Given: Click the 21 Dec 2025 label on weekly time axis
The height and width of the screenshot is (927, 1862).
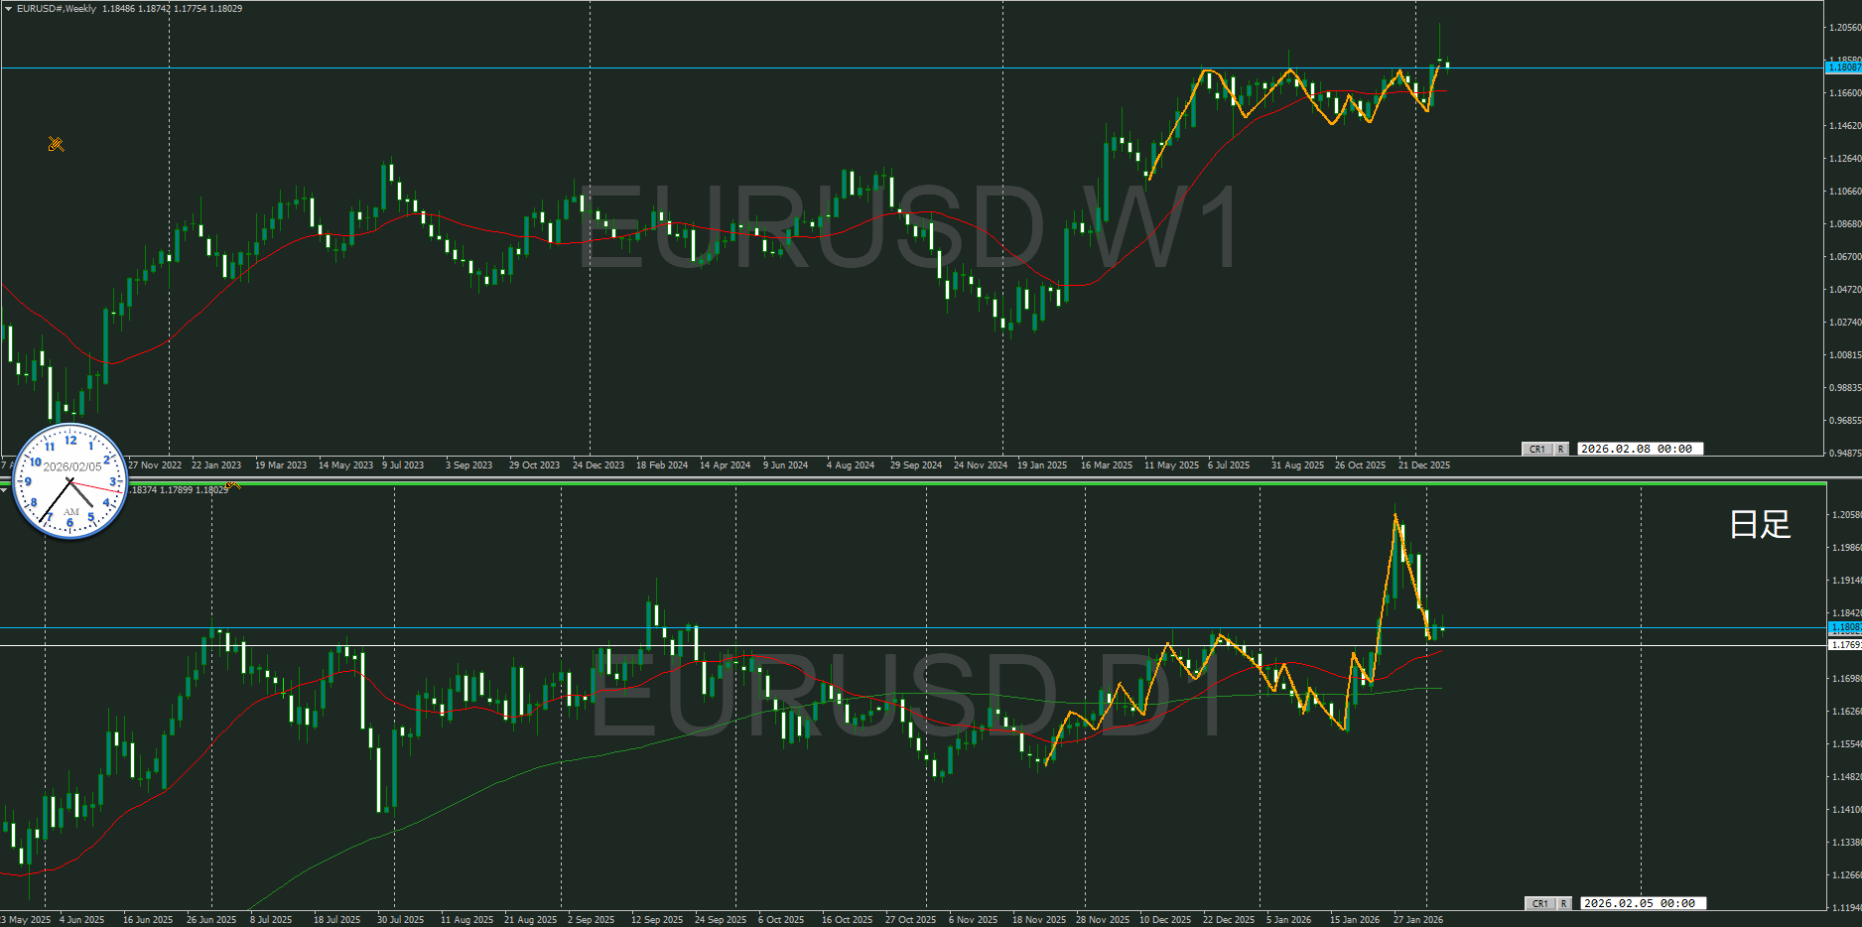Looking at the screenshot, I should 1423,465.
